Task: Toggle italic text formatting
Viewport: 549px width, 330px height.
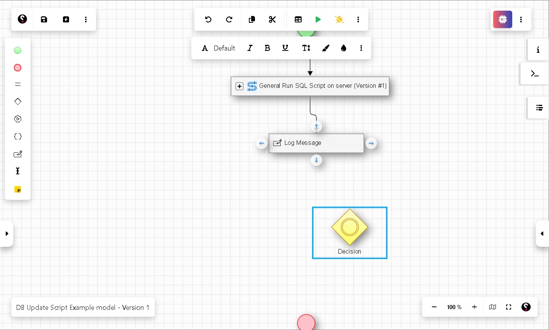Action: coord(250,48)
